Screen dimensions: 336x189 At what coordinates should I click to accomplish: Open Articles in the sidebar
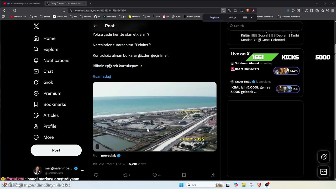pos(46,115)
